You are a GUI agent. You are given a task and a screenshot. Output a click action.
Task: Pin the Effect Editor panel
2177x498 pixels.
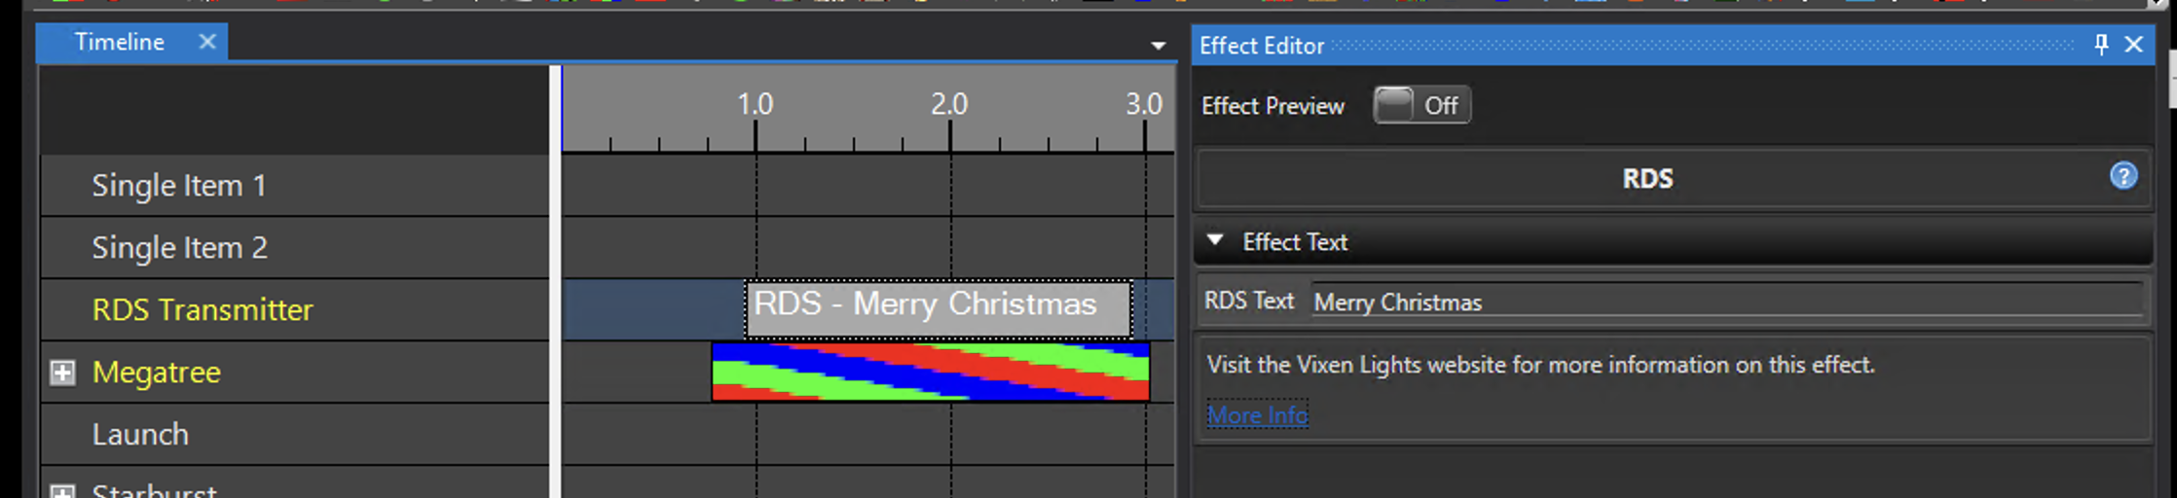[2101, 45]
